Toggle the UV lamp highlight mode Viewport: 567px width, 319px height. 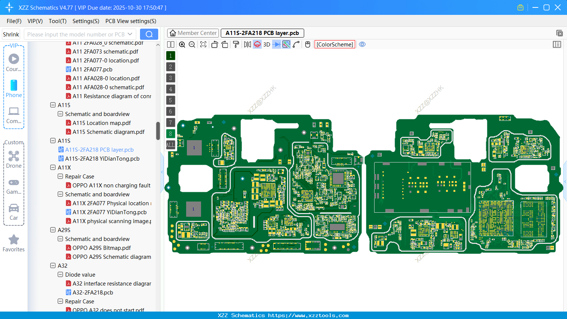point(257,44)
